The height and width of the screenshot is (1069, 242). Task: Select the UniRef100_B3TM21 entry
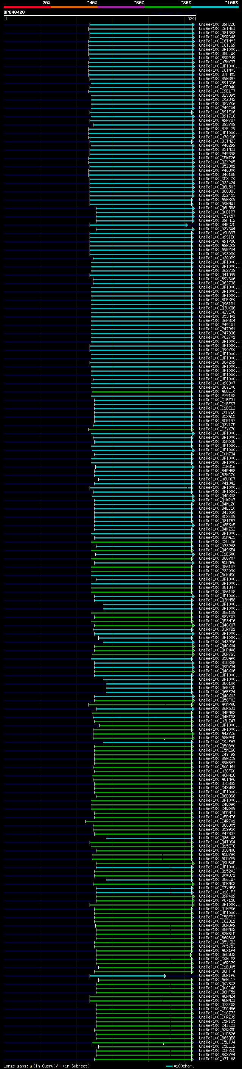[x=217, y=150]
